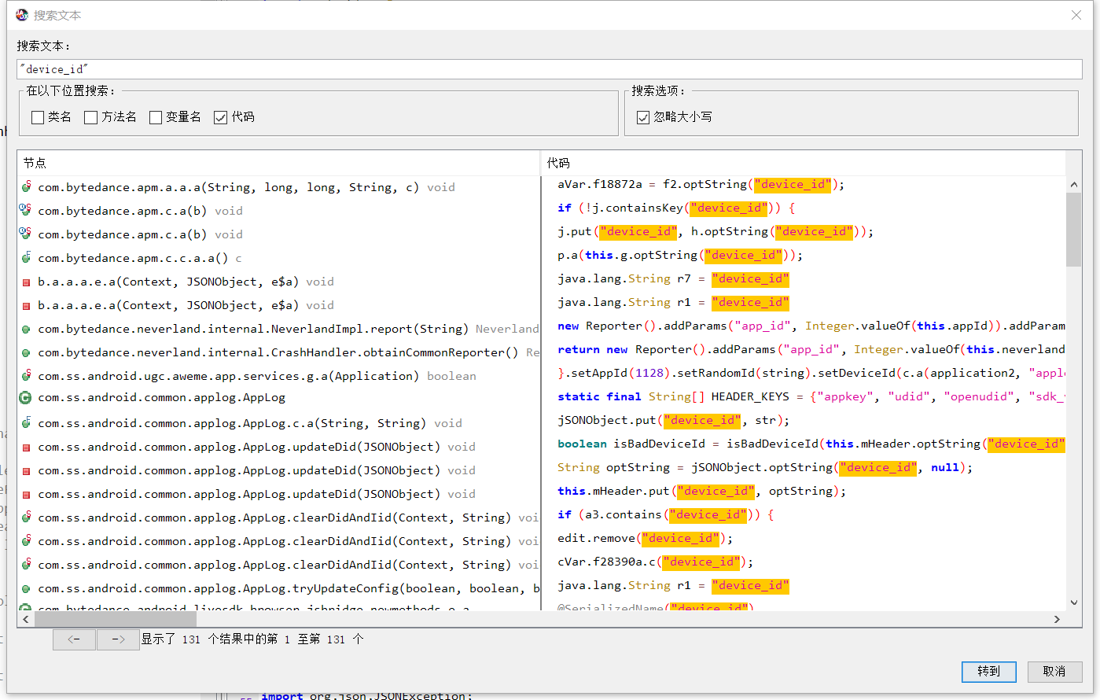Click the green class icon beside AppLog
This screenshot has width=1100, height=700.
tap(25, 398)
